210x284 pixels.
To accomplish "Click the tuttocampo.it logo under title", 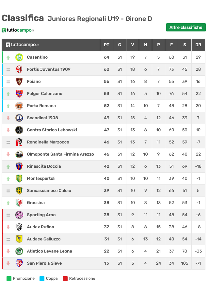I will coord(18,30).
